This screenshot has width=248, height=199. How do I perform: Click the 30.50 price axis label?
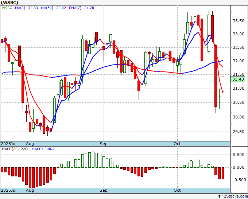coord(239,102)
